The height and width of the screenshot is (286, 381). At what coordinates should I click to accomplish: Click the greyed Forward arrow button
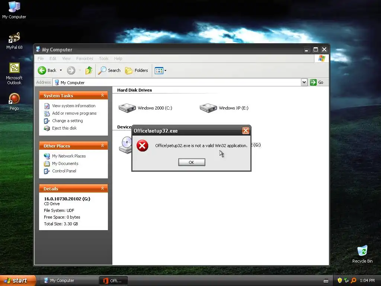(x=71, y=70)
